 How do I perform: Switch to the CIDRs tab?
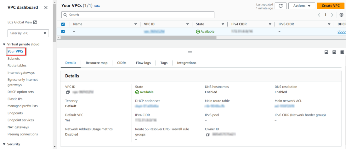tap(122, 63)
